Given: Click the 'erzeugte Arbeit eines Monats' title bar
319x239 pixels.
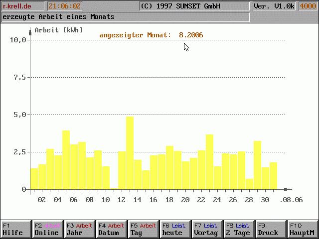Looking at the screenshot, I should pos(125,17).
